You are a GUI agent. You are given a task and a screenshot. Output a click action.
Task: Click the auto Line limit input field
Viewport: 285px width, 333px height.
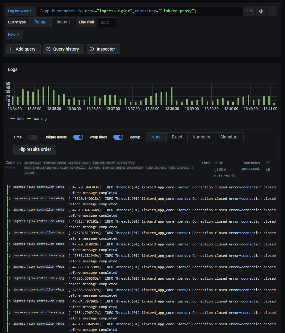pyautogui.click(x=107, y=22)
